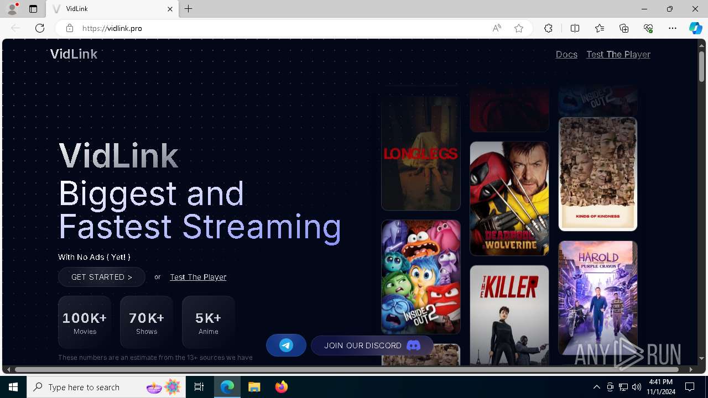
Task: Open the Docs link in the header
Action: (566, 54)
